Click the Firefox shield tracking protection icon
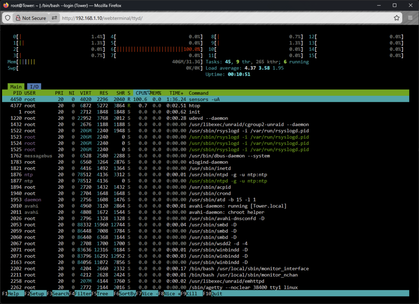419x304 pixels. 8,18
